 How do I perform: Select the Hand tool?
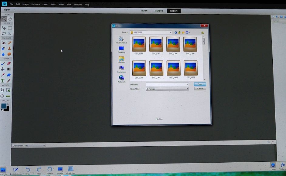coord(10,19)
